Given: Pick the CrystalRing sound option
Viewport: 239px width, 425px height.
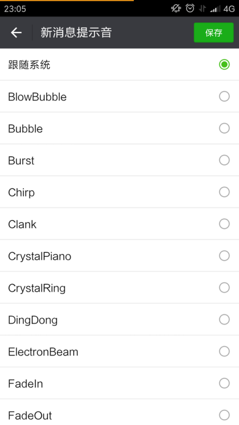Looking at the screenshot, I should 119,287.
